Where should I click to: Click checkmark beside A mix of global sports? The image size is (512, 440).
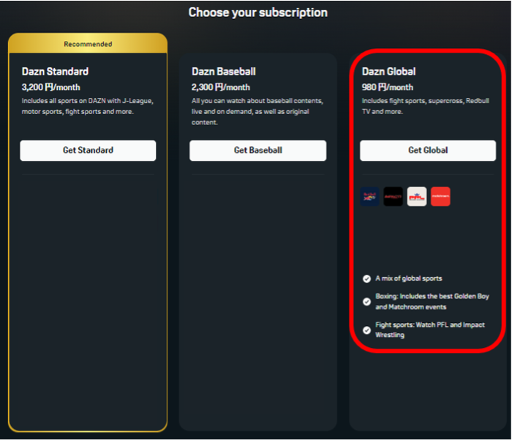click(366, 278)
